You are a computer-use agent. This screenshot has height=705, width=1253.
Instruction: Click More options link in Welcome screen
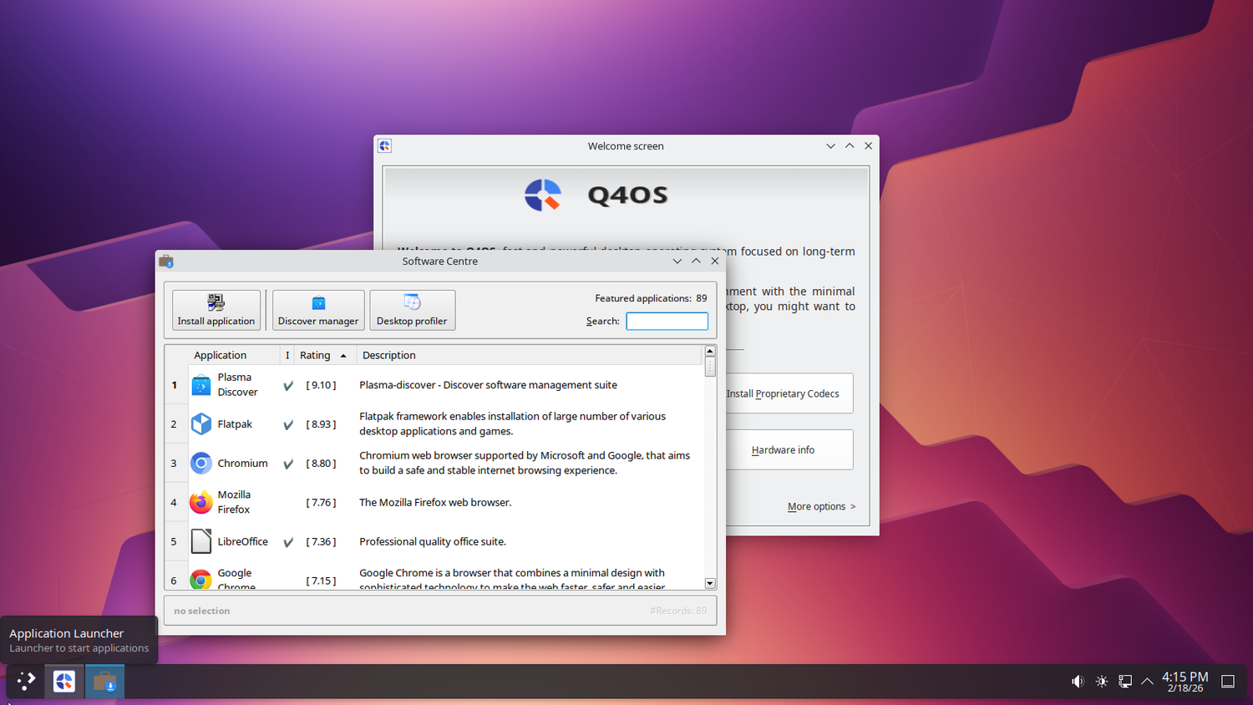pos(821,506)
